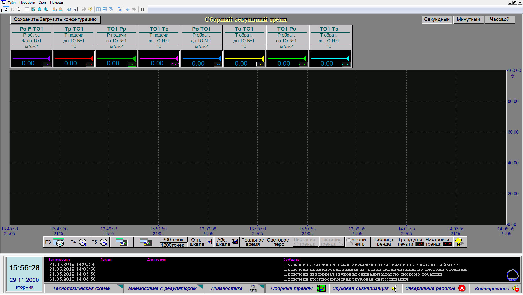Click the go-to-number window icon
This screenshot has height=295, width=523.
[x=75, y=9]
